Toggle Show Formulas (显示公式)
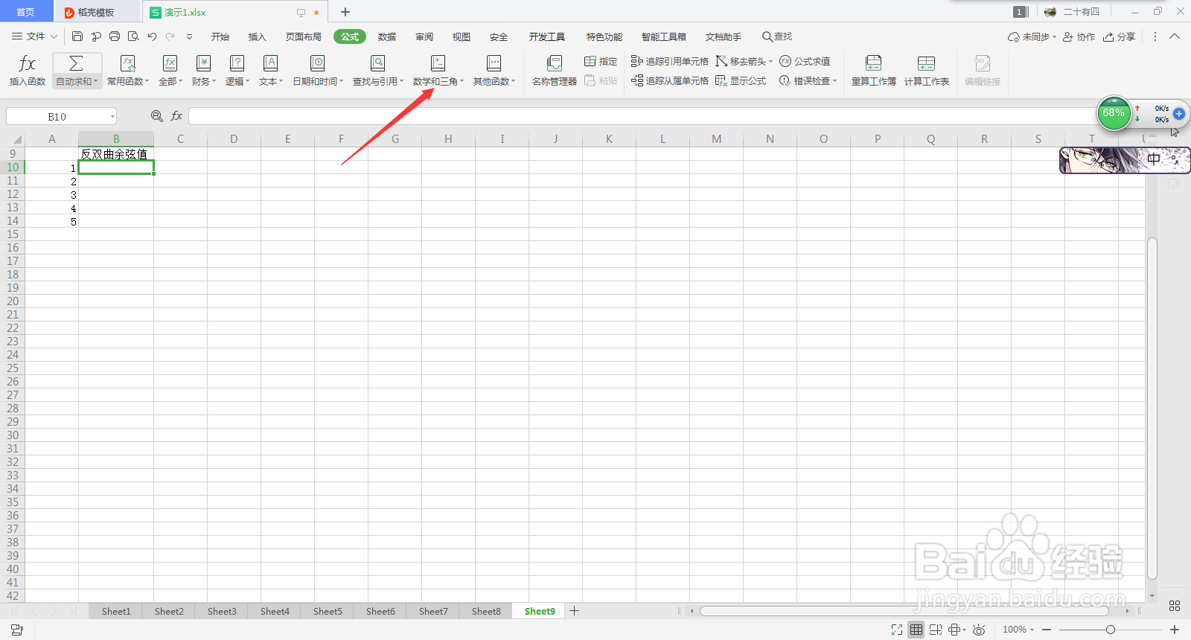Image resolution: width=1191 pixels, height=640 pixels. pyautogui.click(x=741, y=80)
